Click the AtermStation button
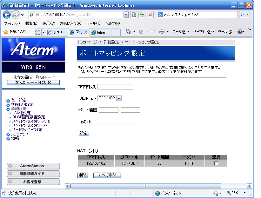 coord(33,166)
